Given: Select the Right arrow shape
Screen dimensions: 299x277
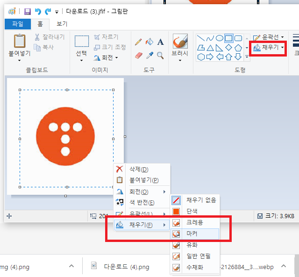Looking at the screenshot, I should pos(210,57).
